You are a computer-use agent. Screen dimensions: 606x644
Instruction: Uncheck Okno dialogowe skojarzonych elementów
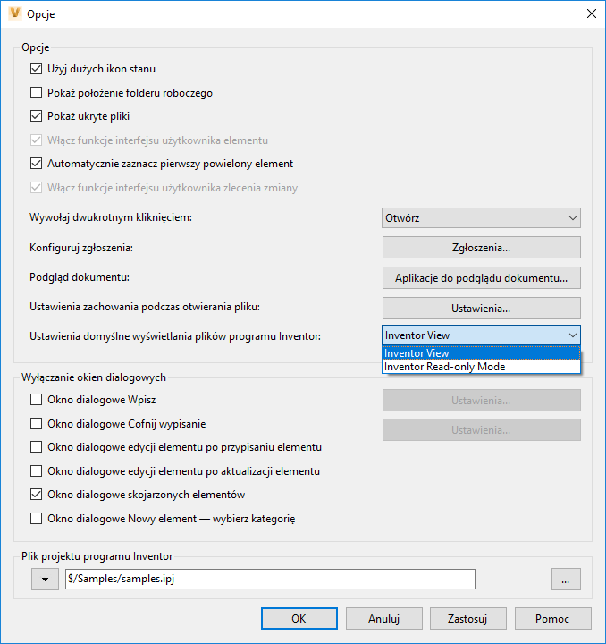pyautogui.click(x=36, y=495)
